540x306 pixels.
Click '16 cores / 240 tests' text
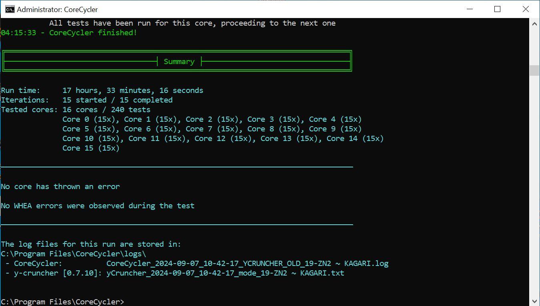(x=106, y=110)
